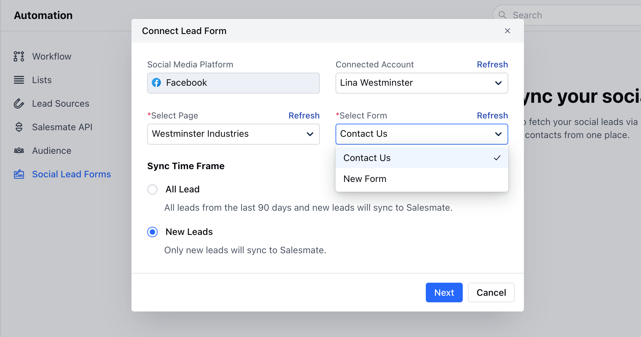Choose Contact Us option in list
The image size is (641, 337).
(x=422, y=158)
